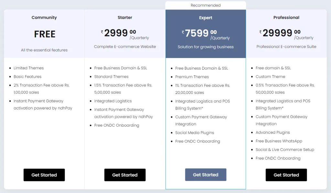The width and height of the screenshot is (331, 193).
Task: Click 'Social & Live Commerce Setup' item
Action: coord(285,150)
